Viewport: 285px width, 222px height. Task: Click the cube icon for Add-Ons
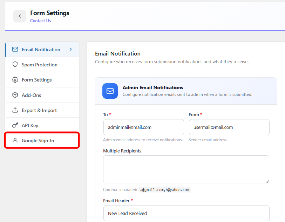[15, 95]
